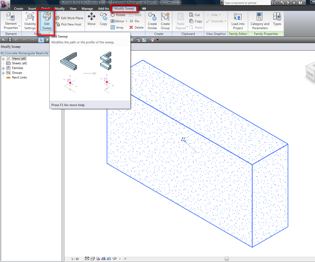Screen dimensions: 315x262
Task: Choose Pick New Host
Action: (68, 24)
